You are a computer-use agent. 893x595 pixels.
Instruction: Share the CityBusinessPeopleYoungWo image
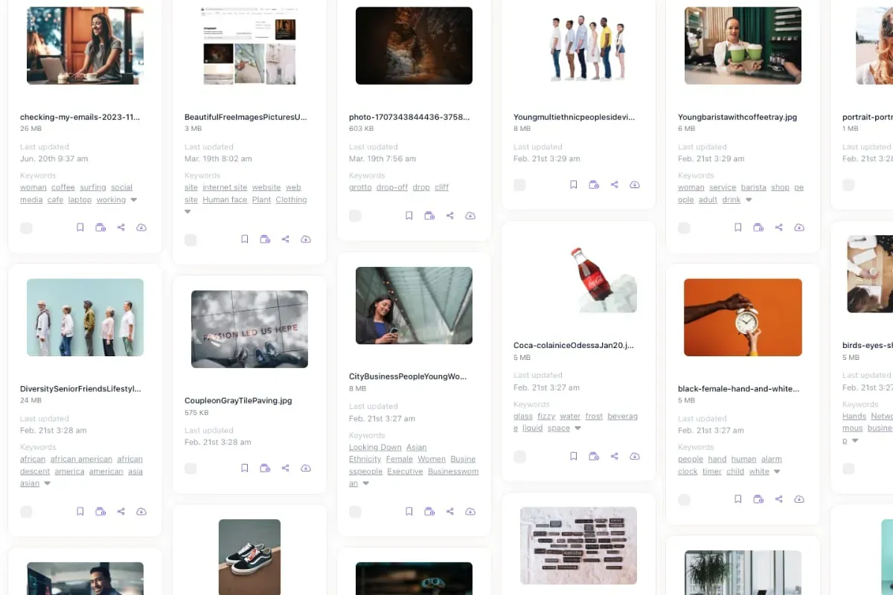(450, 512)
